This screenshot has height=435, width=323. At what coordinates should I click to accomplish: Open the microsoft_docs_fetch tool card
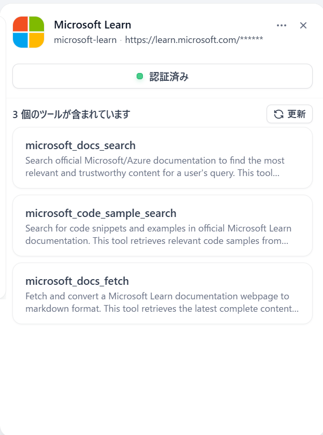(163, 293)
